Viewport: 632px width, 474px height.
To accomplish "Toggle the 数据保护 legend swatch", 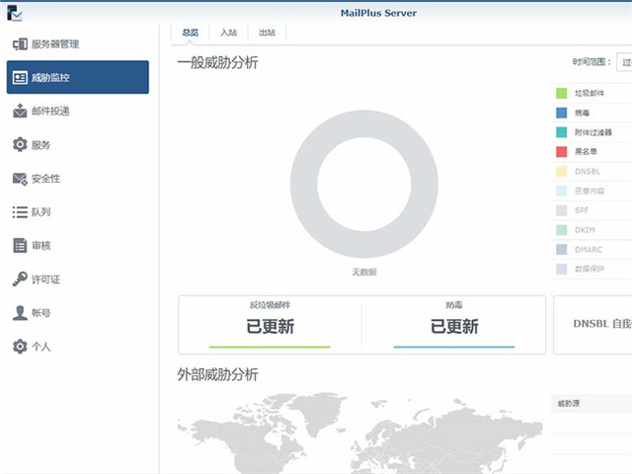I will point(562,269).
